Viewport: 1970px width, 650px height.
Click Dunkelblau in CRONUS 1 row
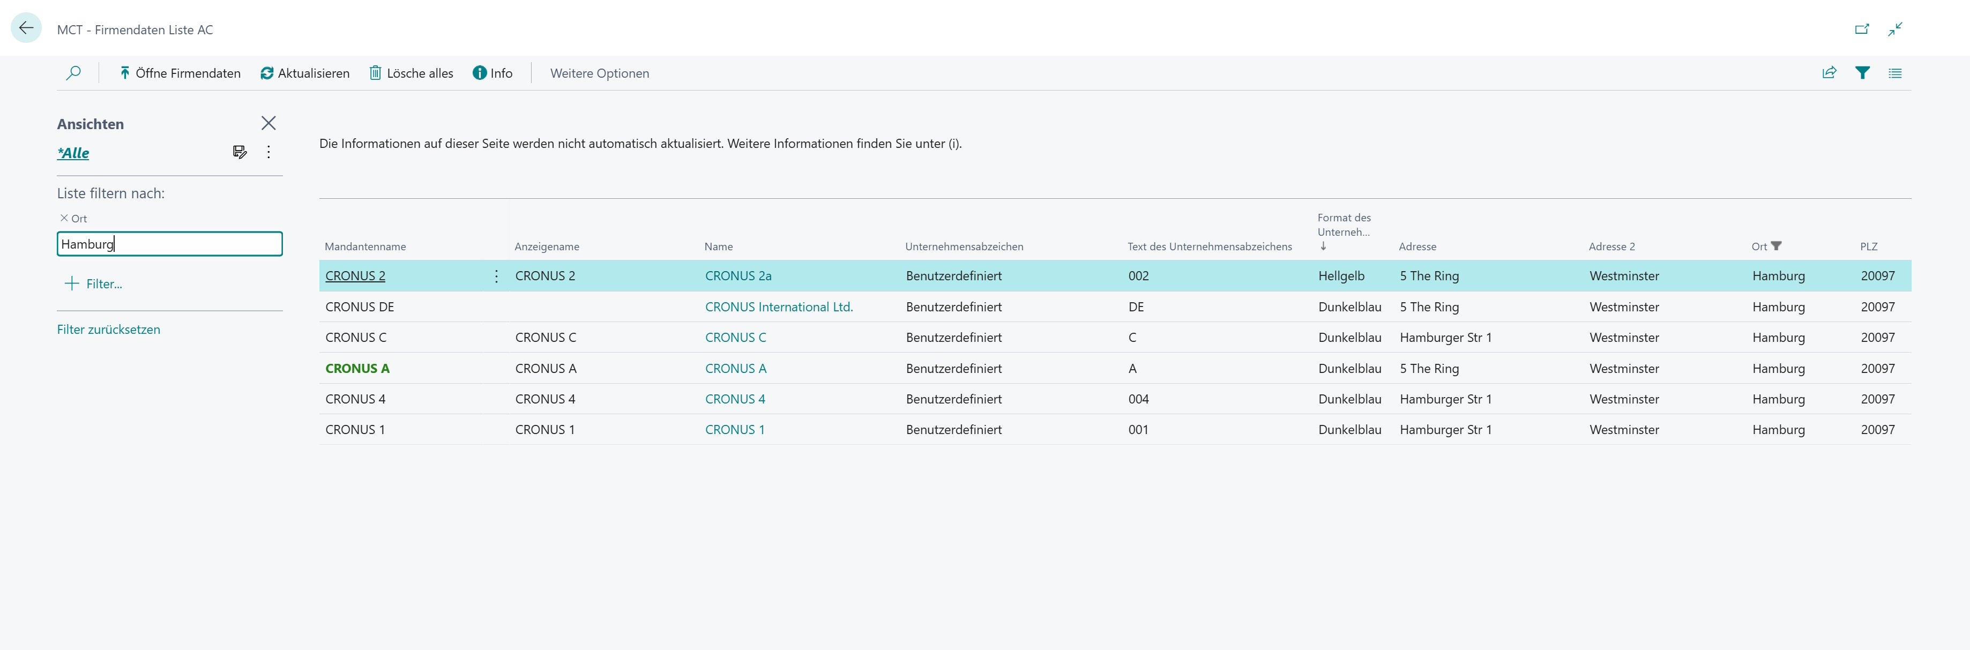pyautogui.click(x=1349, y=430)
